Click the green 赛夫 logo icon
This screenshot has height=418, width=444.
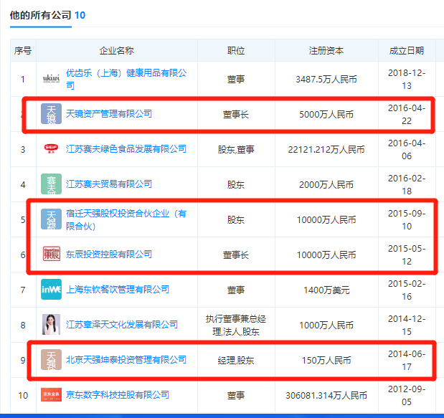51,184
